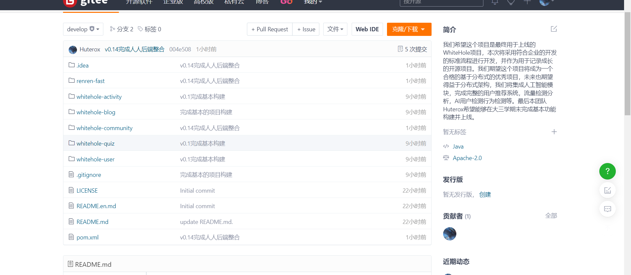The image size is (631, 275).
Task: Click 'Initial commit' message in LICENSE row
Action: (197, 190)
